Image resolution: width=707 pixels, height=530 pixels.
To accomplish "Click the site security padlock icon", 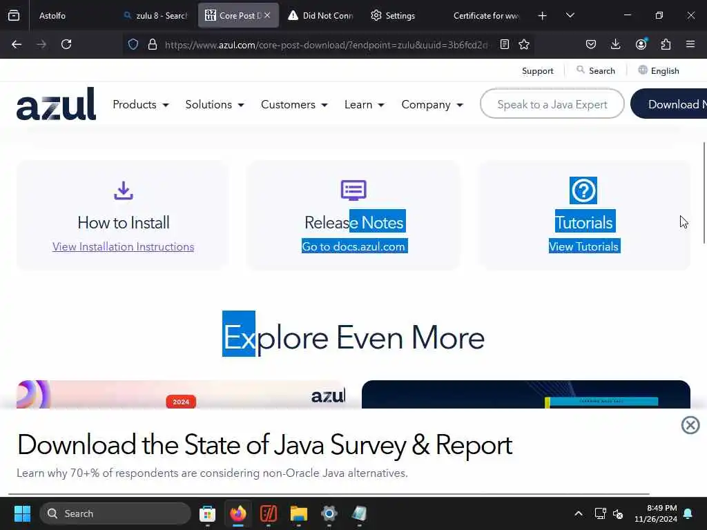I will 153,44.
